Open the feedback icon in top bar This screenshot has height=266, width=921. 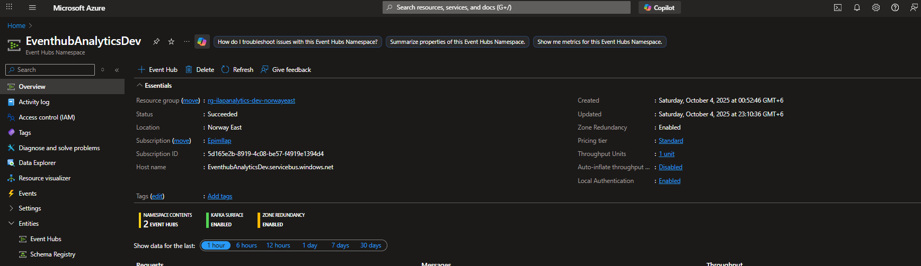pos(914,7)
